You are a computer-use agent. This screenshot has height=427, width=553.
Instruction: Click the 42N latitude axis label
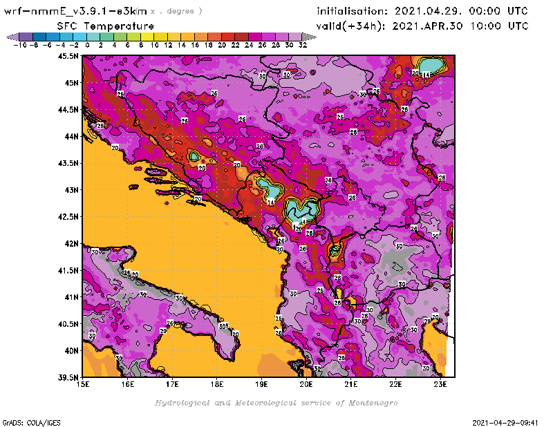tap(71, 243)
